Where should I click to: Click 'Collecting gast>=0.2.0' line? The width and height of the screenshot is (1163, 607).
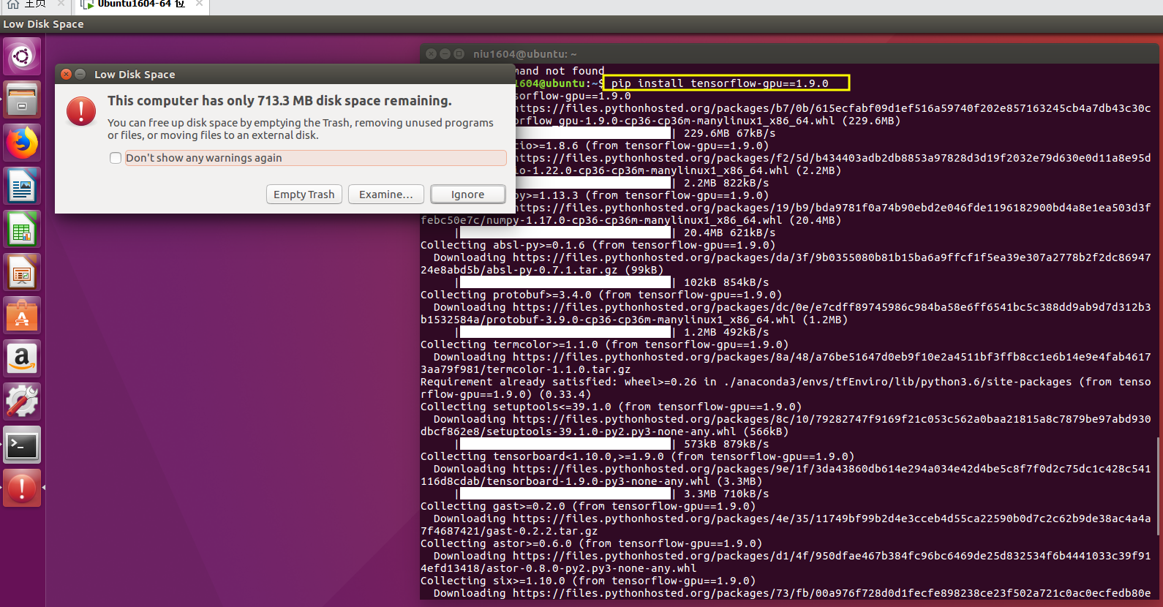point(588,506)
